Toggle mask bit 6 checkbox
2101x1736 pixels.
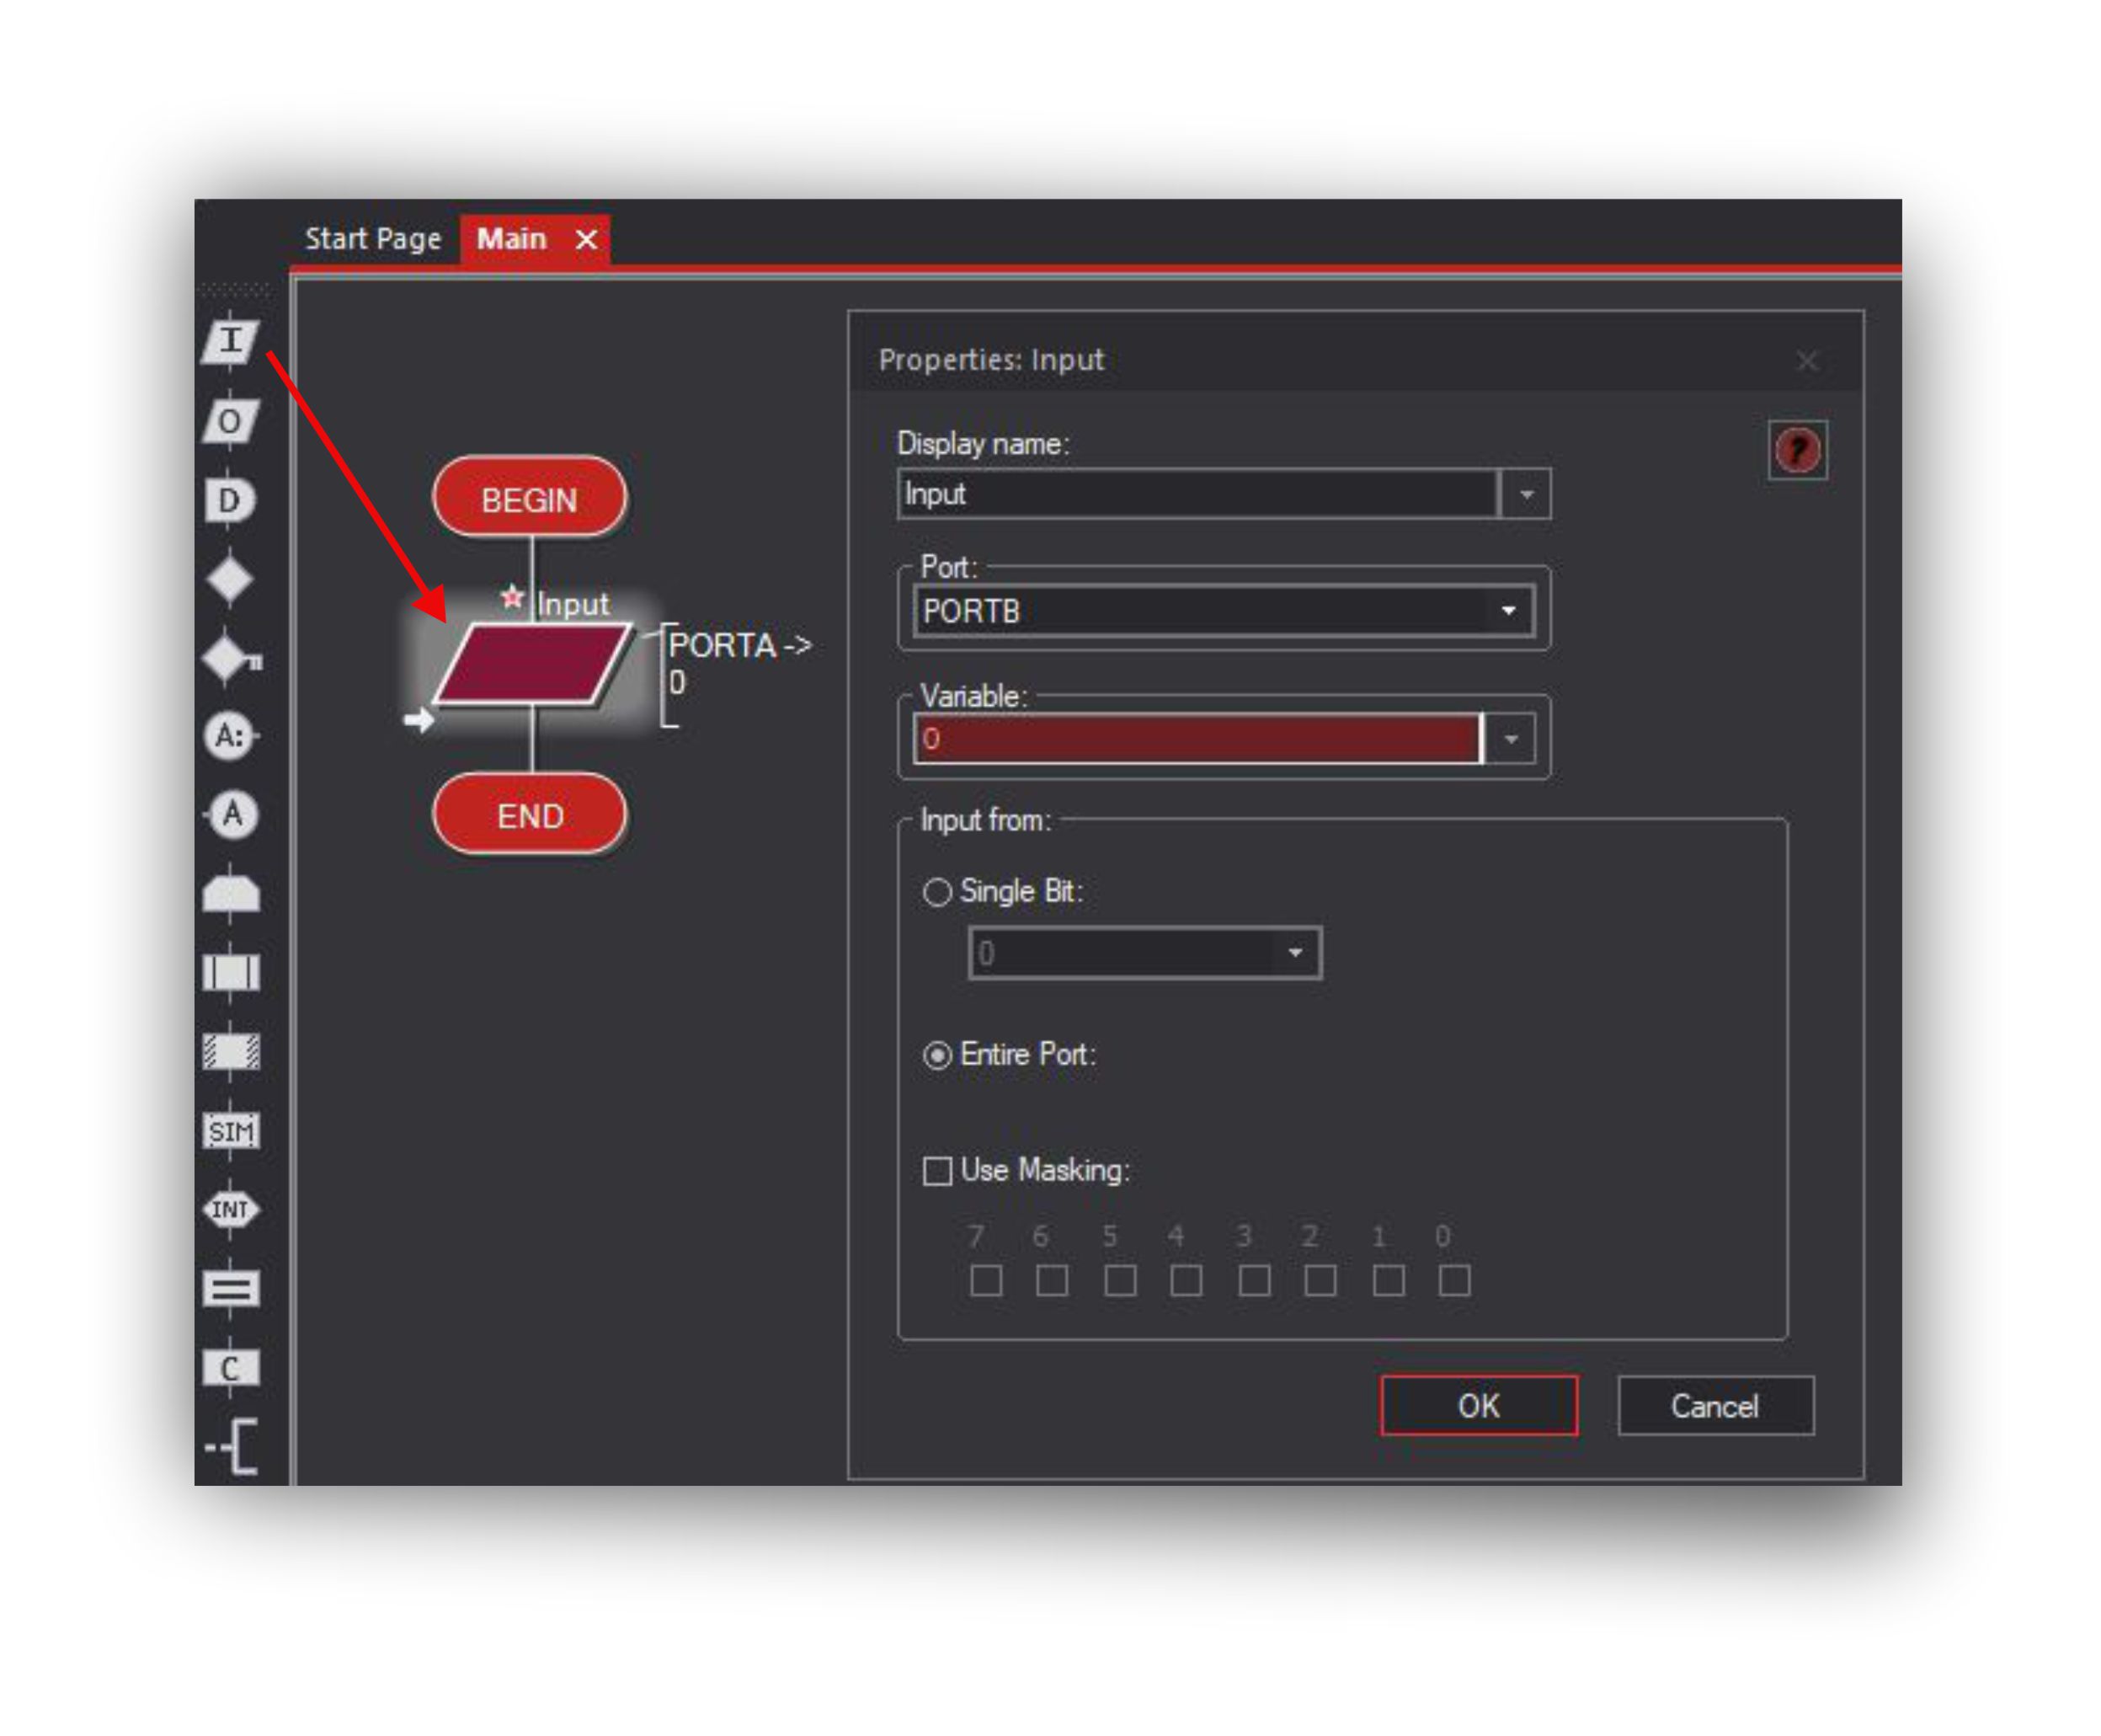click(x=1052, y=1281)
